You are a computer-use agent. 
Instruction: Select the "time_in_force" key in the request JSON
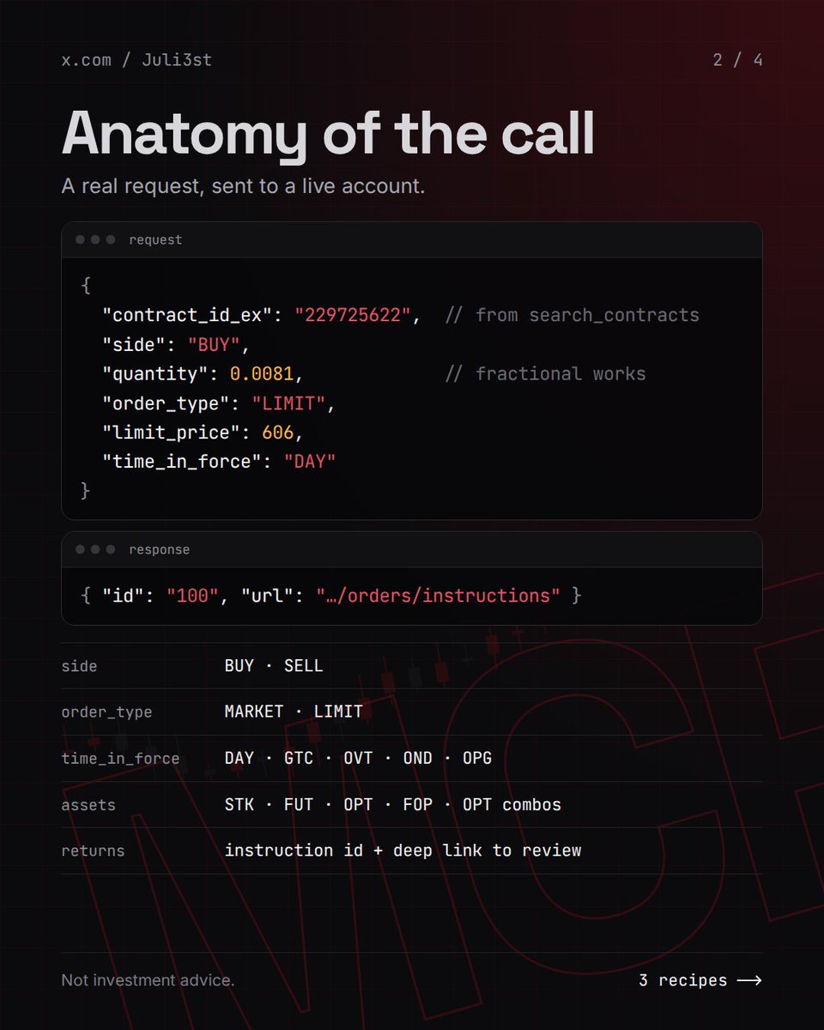(x=182, y=462)
